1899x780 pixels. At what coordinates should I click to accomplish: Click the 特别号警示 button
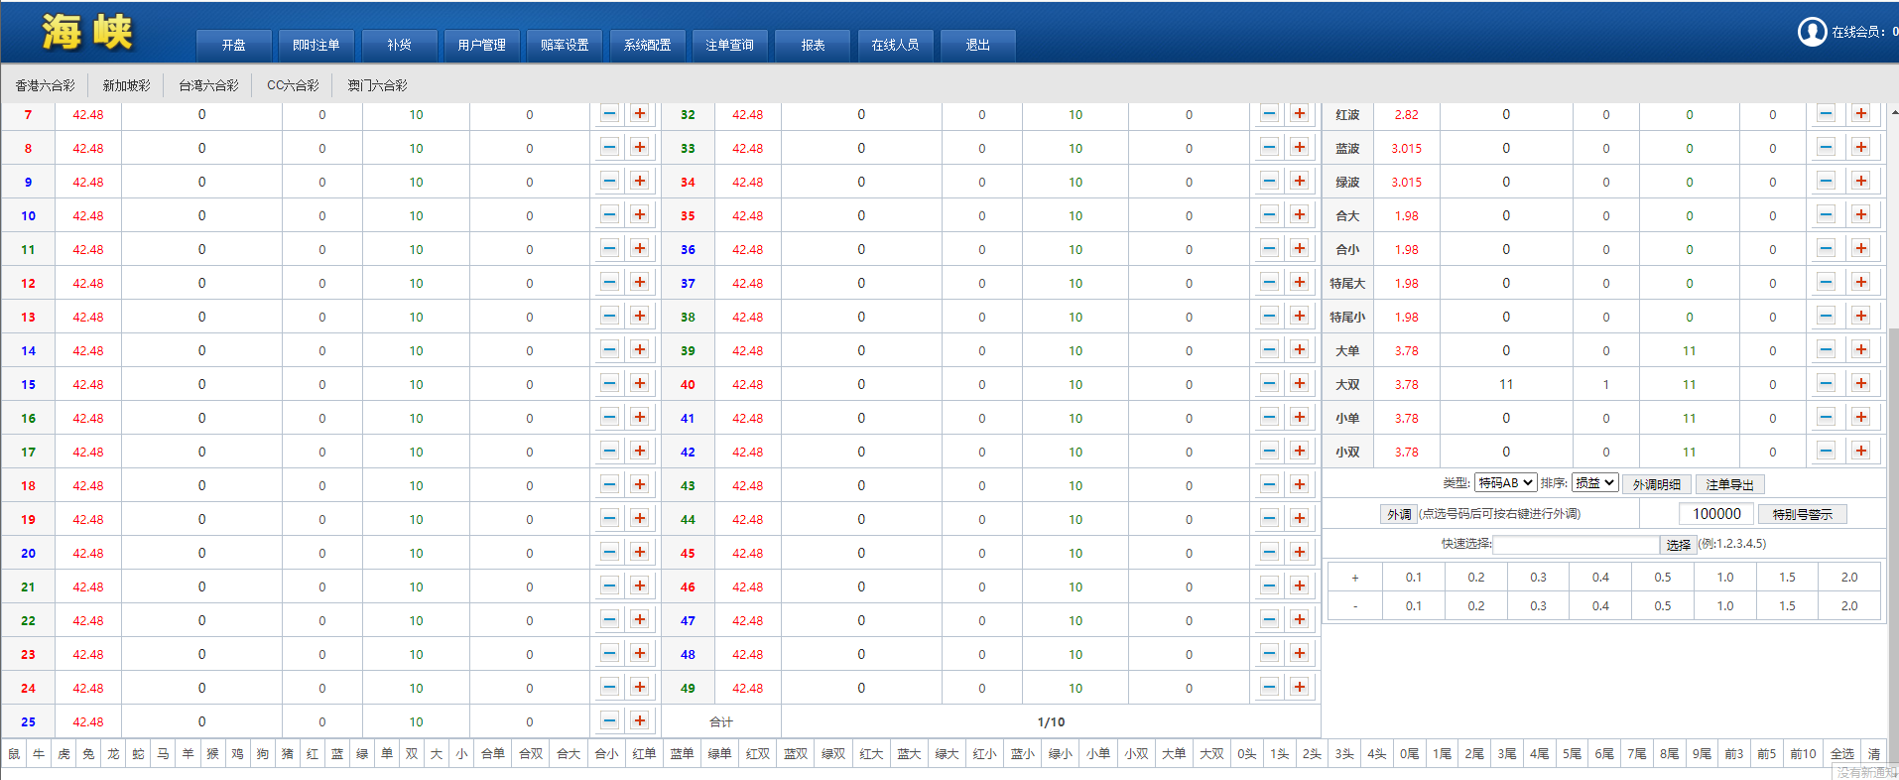[1802, 514]
